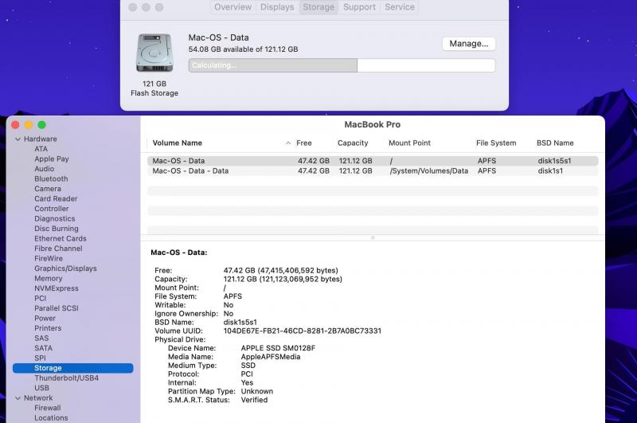This screenshot has width=637, height=423.
Task: Sort by Capacity column header
Action: (x=353, y=143)
